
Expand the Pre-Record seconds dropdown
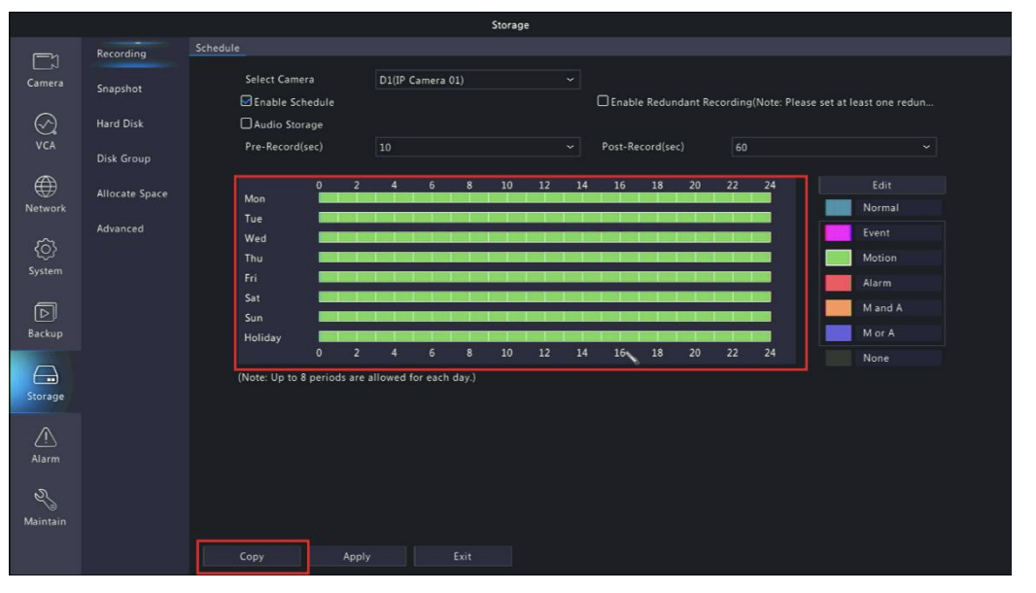tap(476, 145)
